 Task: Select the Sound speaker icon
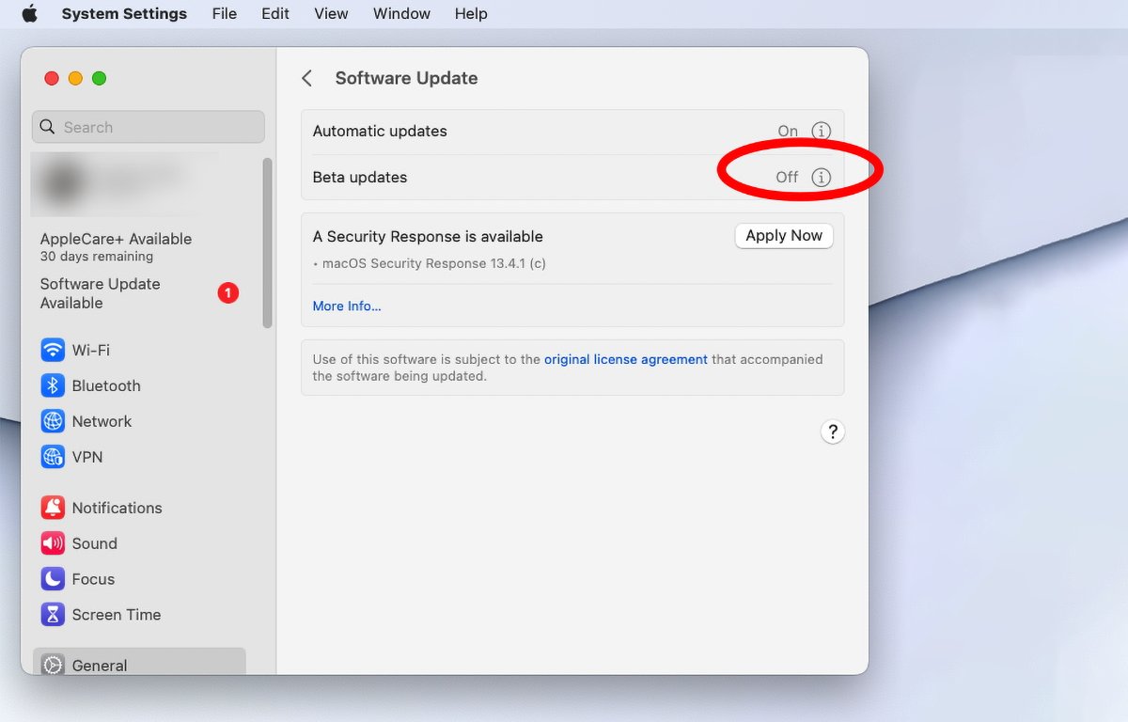[x=53, y=543]
